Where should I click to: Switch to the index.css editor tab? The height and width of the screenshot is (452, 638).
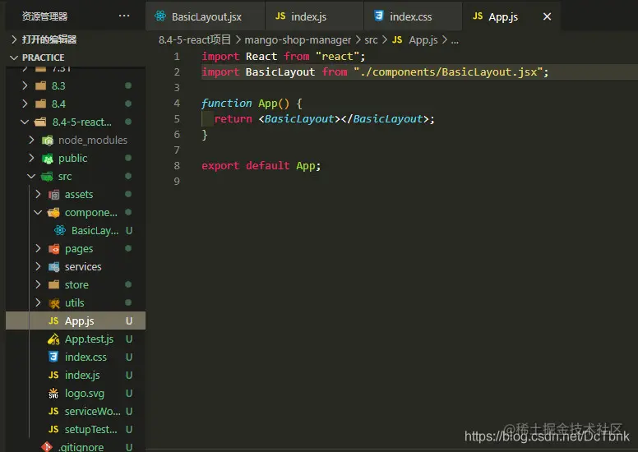pos(413,16)
